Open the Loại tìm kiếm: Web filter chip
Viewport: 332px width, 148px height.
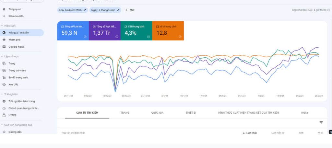tap(72, 10)
